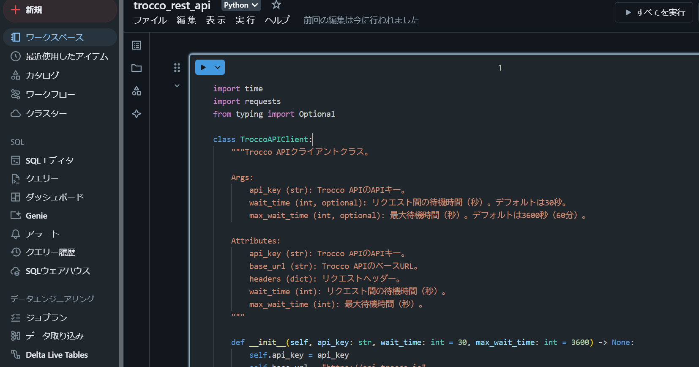
Task: Click the Genie icon in sidebar
Action: [16, 216]
